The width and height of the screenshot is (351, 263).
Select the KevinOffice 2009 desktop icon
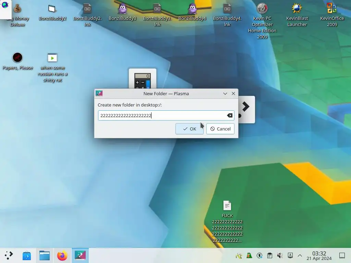332,15
